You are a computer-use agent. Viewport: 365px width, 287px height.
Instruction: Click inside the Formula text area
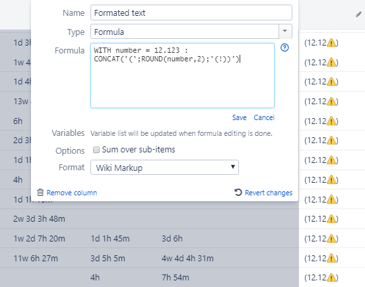[x=182, y=75]
